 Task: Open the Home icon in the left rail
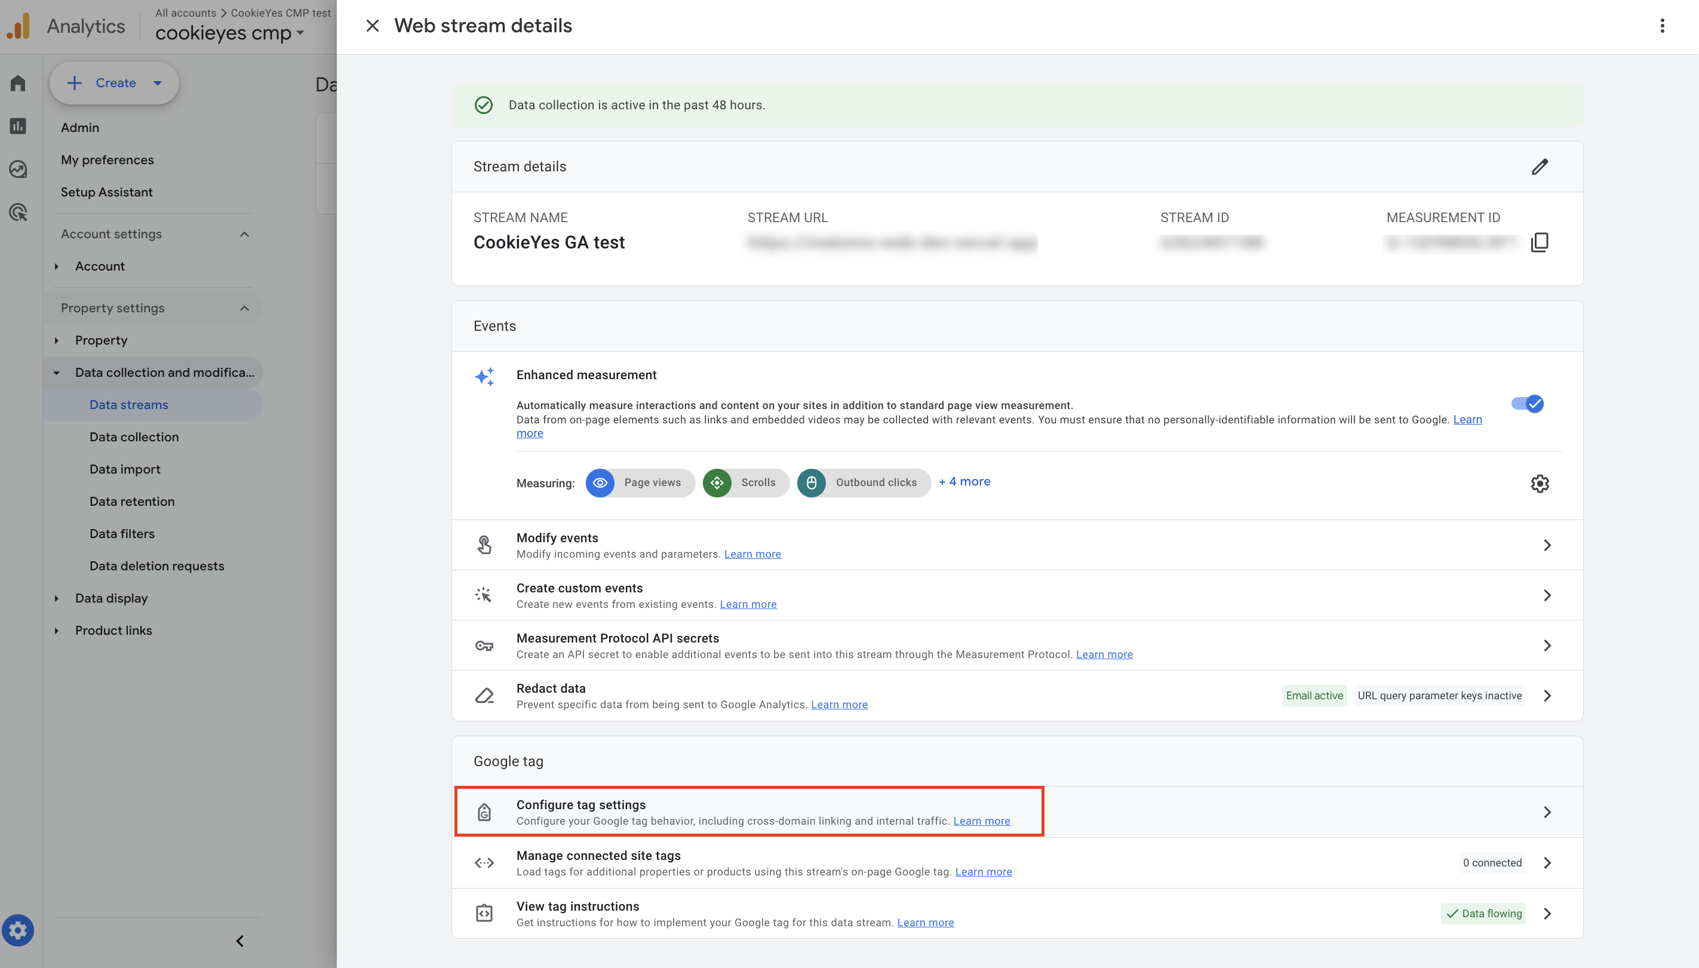18,83
